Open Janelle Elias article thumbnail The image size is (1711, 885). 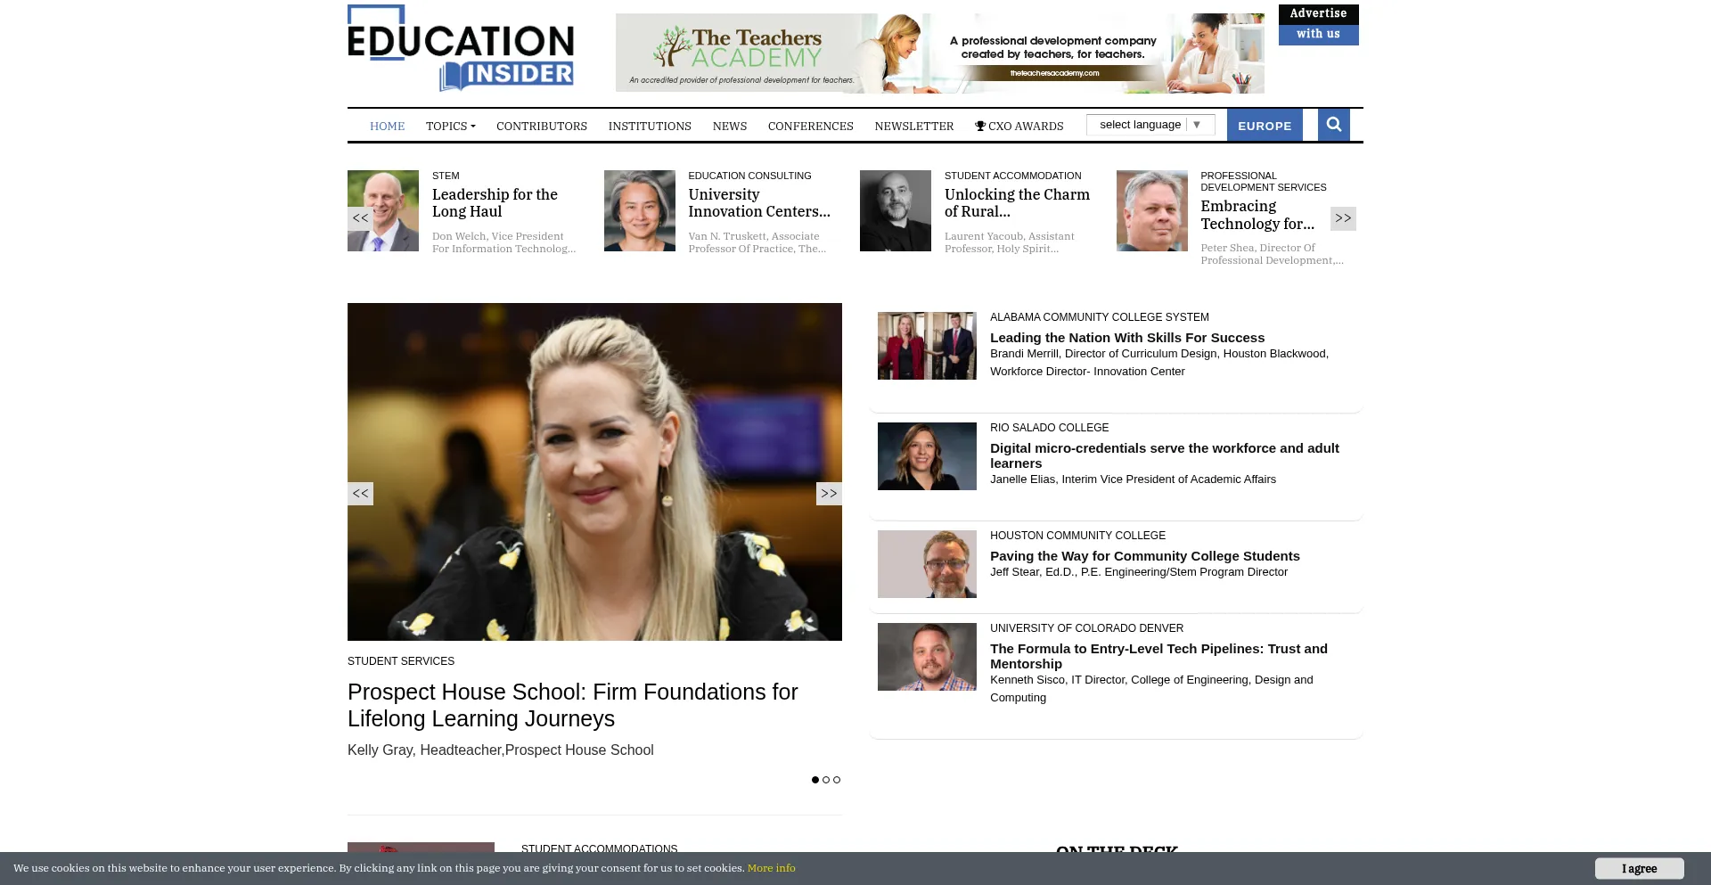927,456
